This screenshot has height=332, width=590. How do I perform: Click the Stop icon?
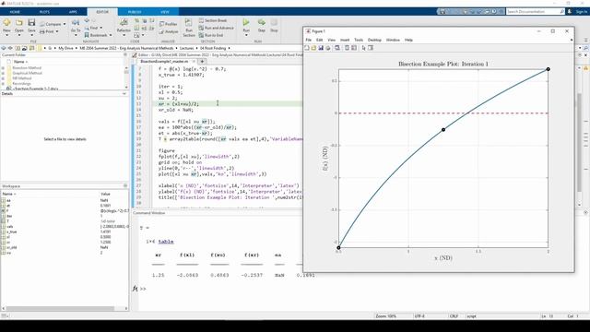[x=274, y=22]
